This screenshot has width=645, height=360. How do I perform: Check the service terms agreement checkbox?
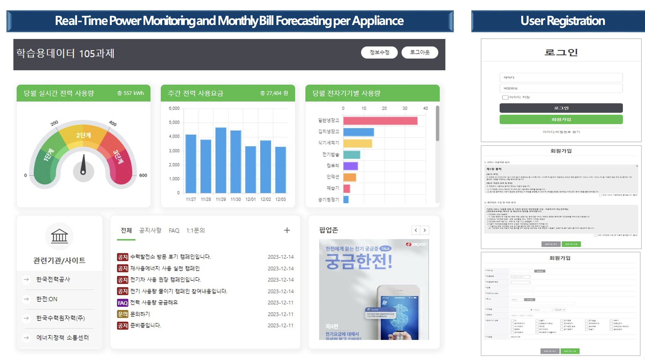click(601, 195)
